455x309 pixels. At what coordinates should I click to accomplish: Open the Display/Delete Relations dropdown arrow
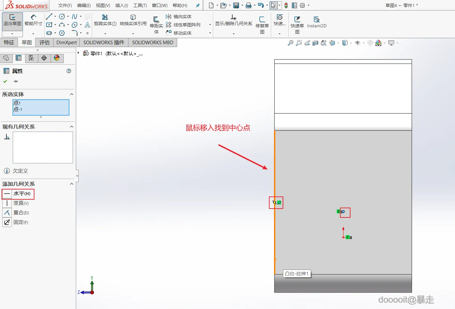click(x=234, y=33)
